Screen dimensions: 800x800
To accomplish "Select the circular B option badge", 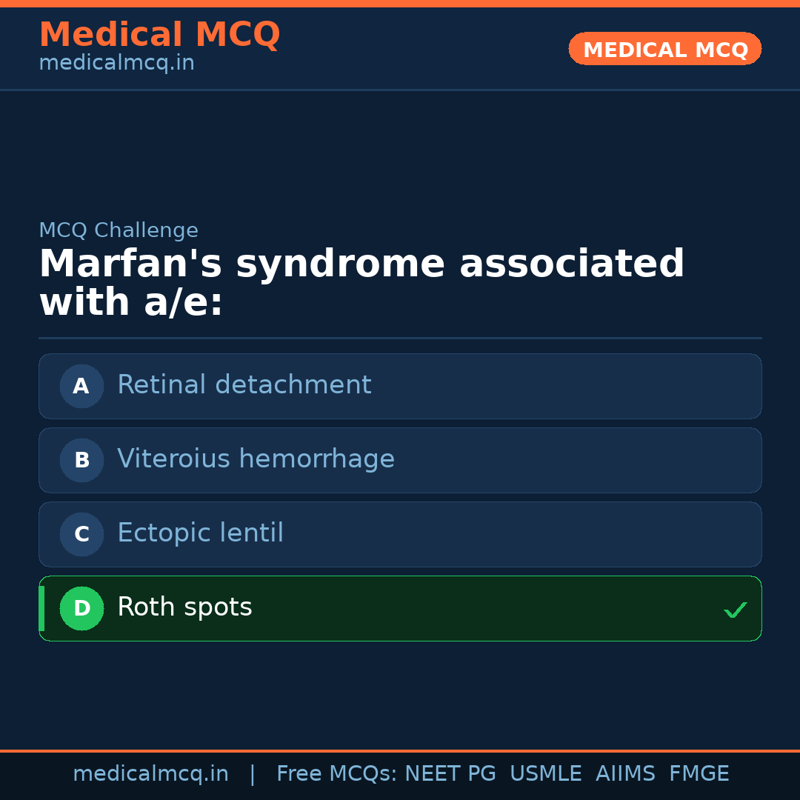I will pyautogui.click(x=81, y=460).
